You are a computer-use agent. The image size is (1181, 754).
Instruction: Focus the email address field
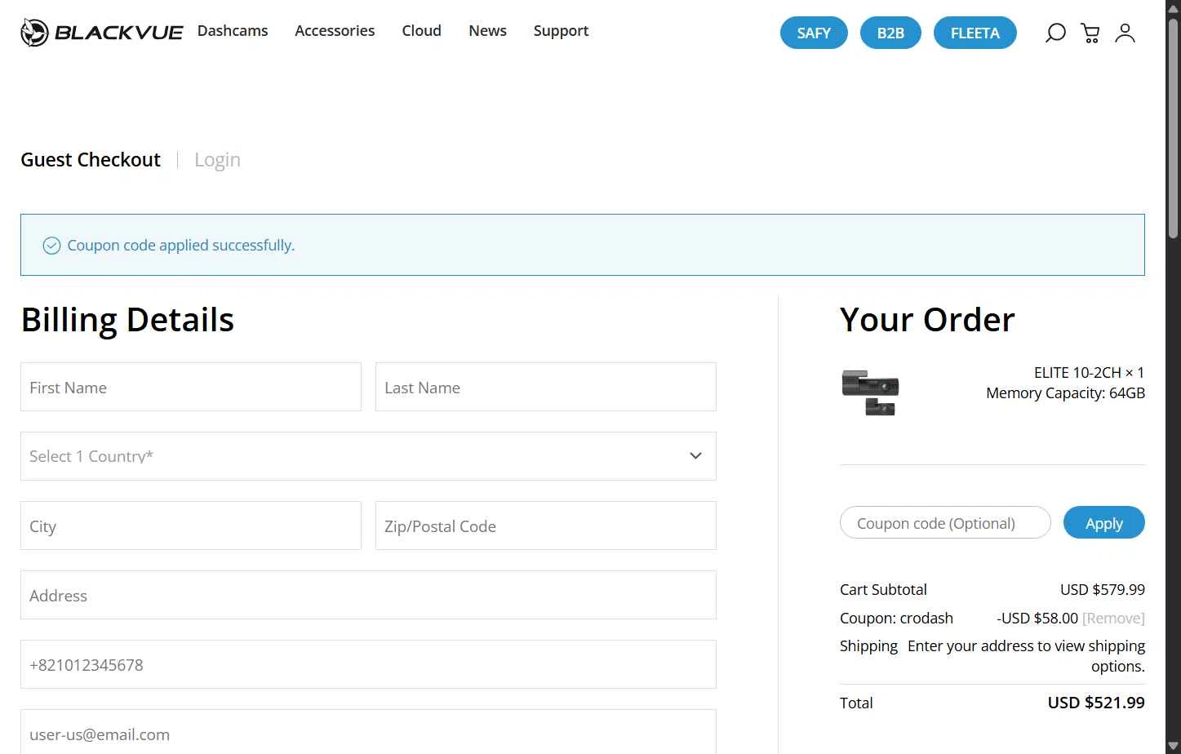[368, 732]
